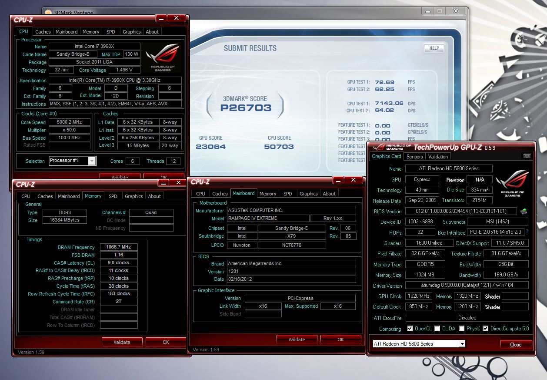
Task: Click the BIOS save chip icon in GPU-Z
Action: click(524, 211)
